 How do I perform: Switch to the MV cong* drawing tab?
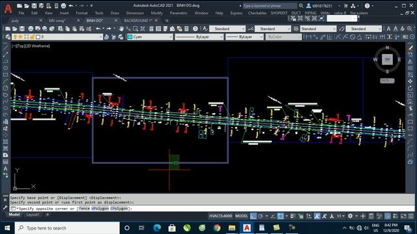coord(57,20)
